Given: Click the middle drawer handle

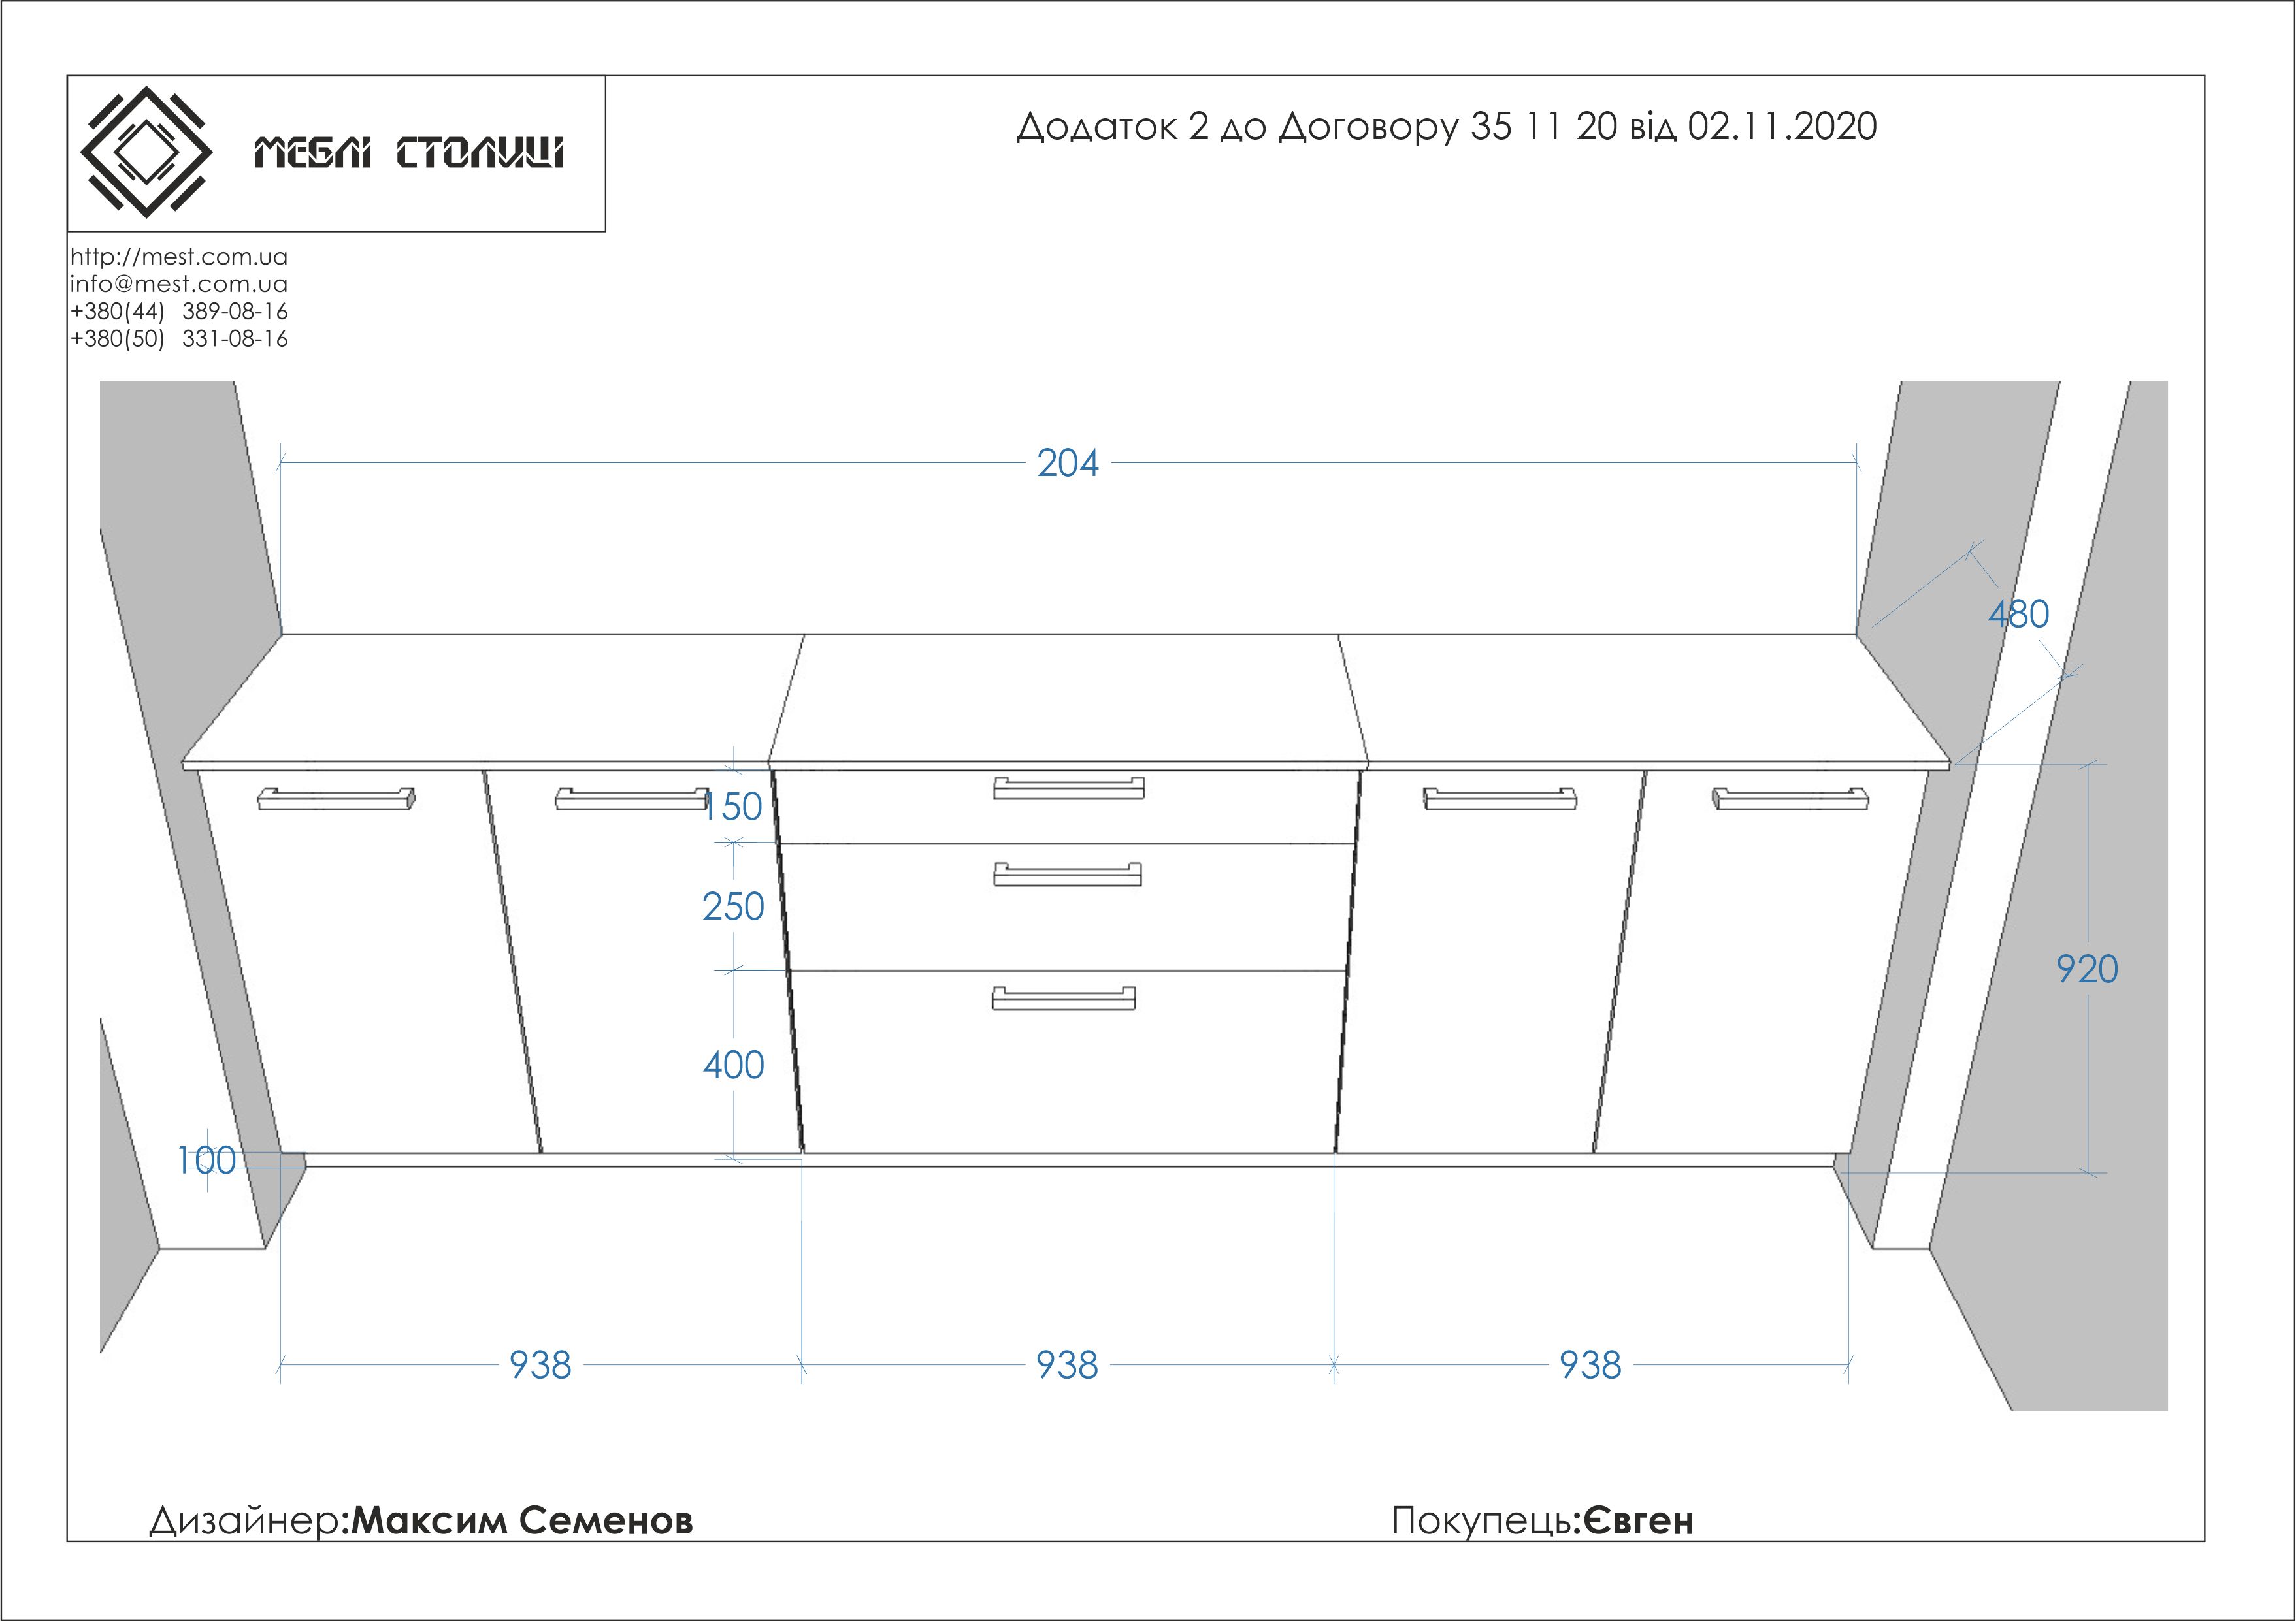Looking at the screenshot, I should (1067, 875).
